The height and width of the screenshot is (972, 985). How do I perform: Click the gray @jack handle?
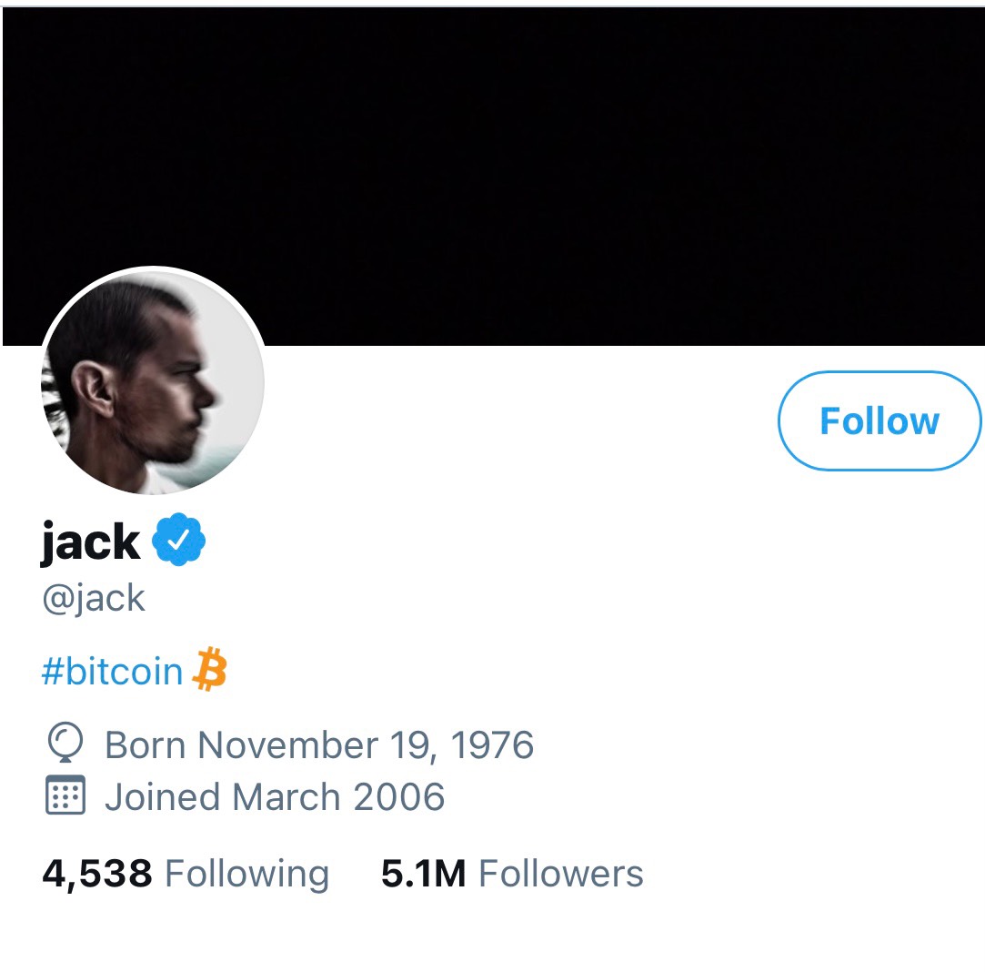click(x=94, y=598)
